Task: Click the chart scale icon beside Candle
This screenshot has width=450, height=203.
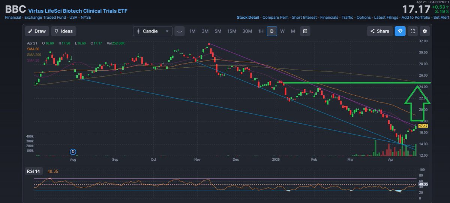Action: pyautogui.click(x=180, y=31)
